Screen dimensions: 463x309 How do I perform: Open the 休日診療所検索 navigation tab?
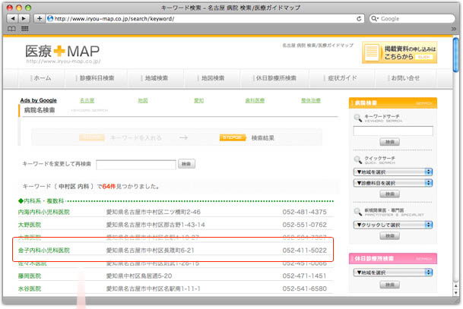(274, 78)
